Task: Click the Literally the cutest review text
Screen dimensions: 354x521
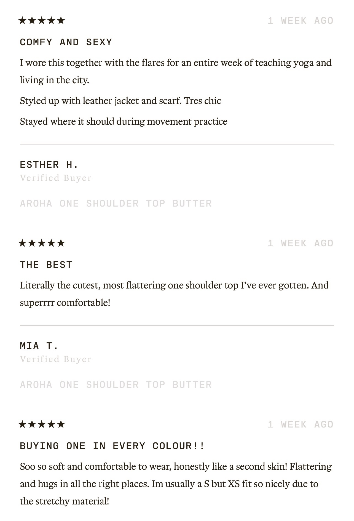Action: 175,294
